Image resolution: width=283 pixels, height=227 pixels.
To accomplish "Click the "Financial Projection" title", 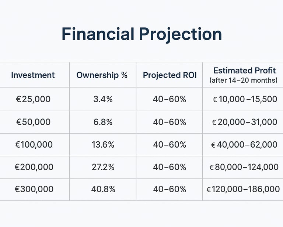I will pos(141,34).
